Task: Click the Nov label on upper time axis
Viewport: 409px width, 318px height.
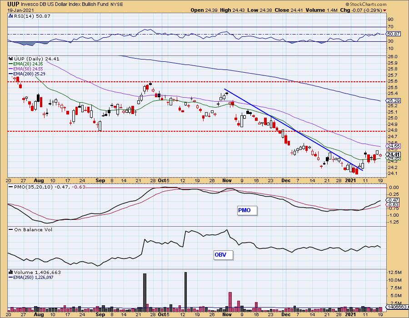Action: 227,180
